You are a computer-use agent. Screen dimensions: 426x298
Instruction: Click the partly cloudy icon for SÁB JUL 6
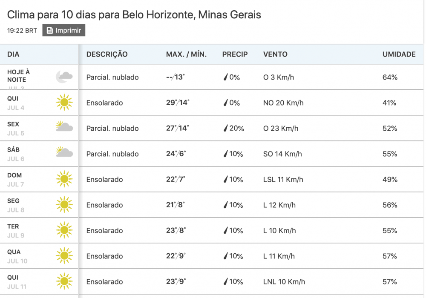[64, 152]
